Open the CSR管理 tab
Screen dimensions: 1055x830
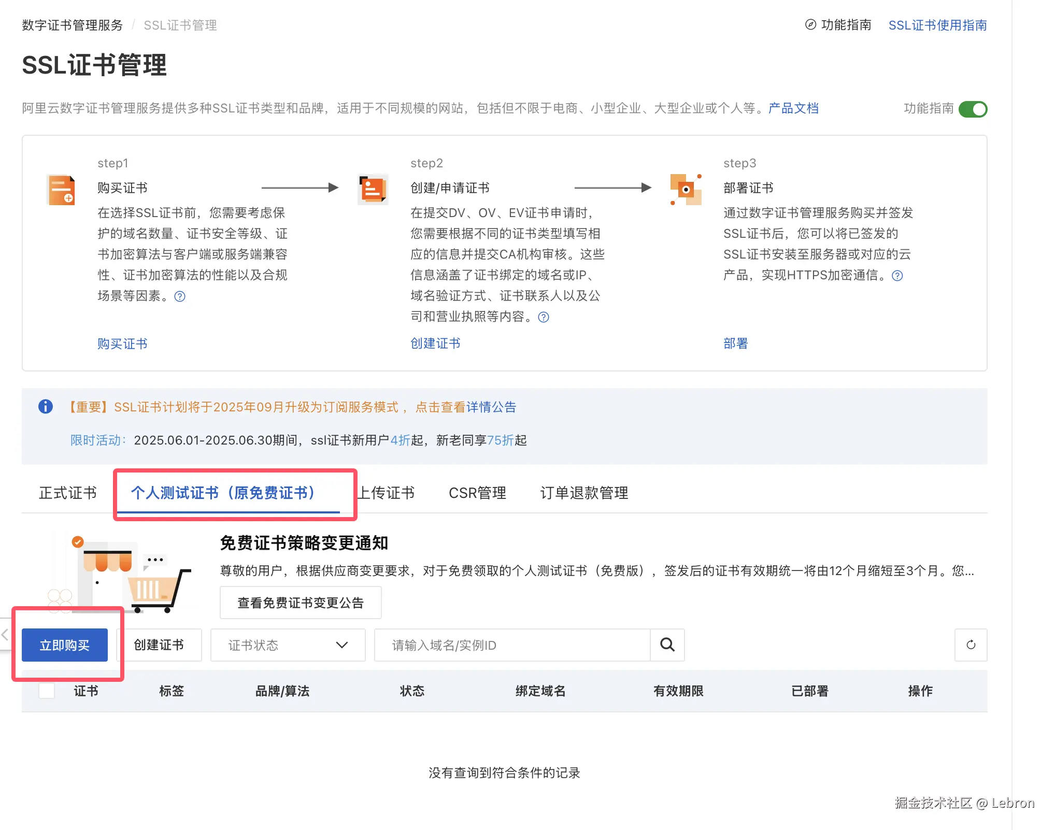pos(477,493)
